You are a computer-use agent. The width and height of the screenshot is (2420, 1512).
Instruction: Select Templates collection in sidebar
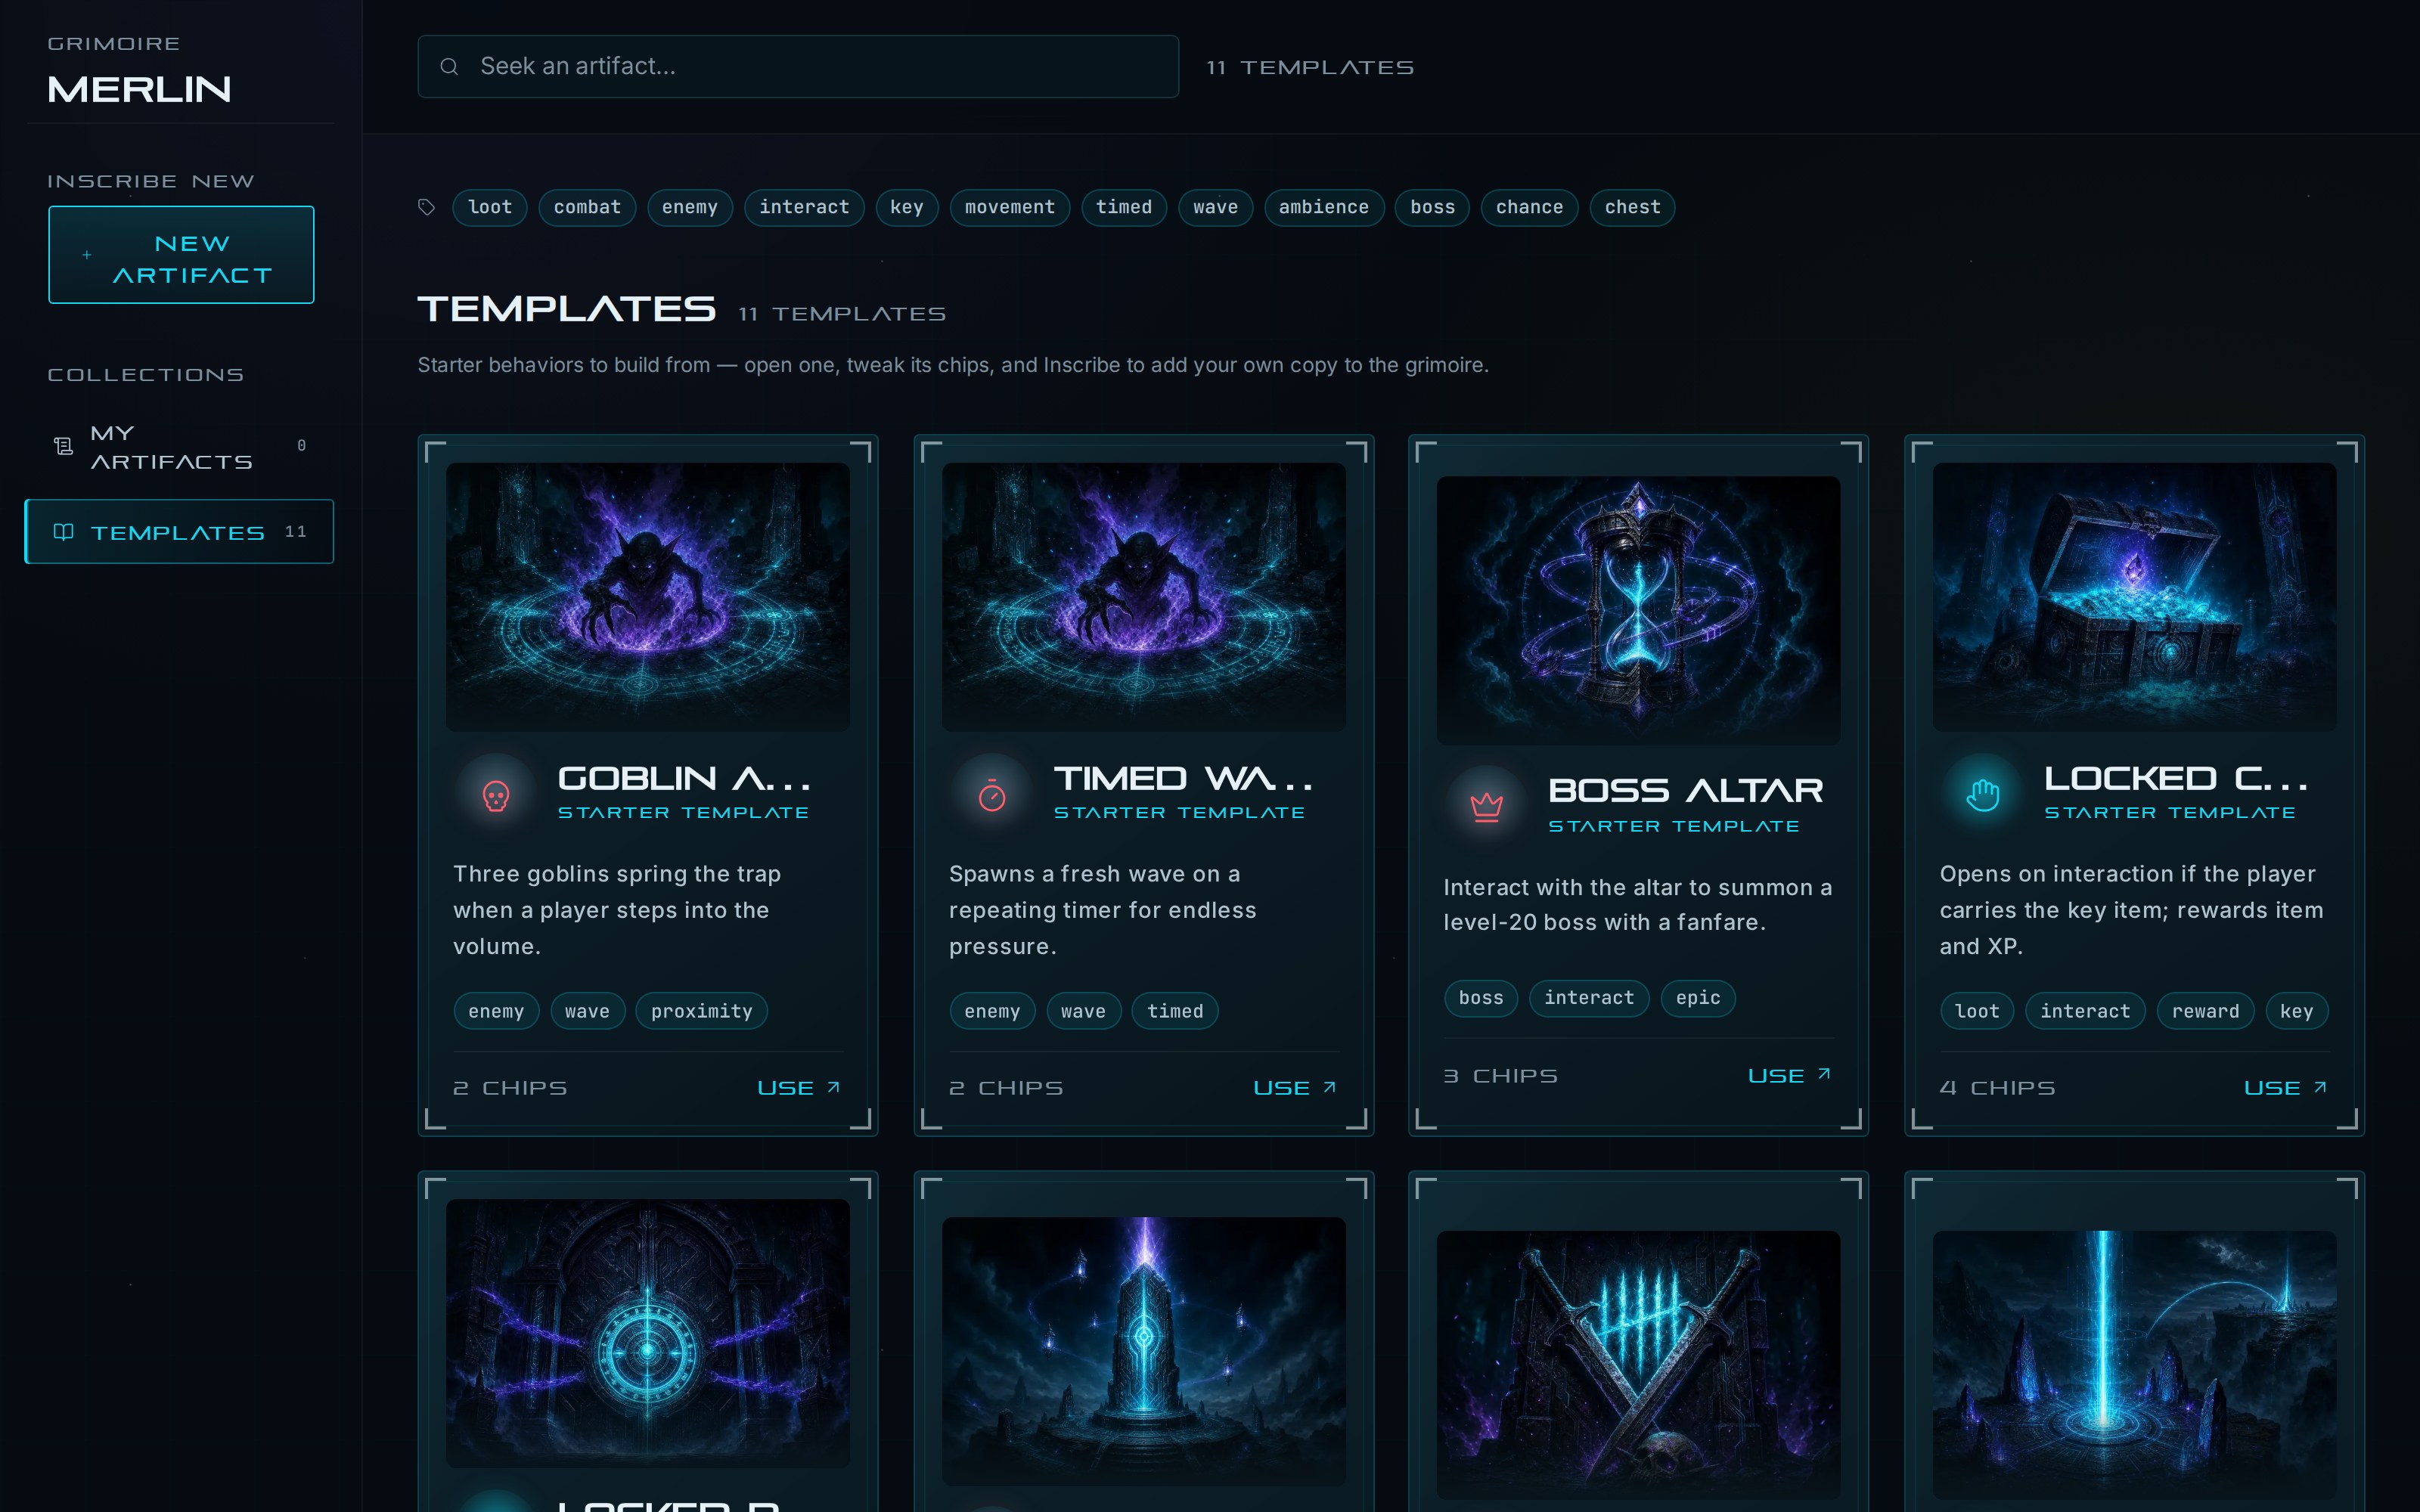click(x=180, y=532)
